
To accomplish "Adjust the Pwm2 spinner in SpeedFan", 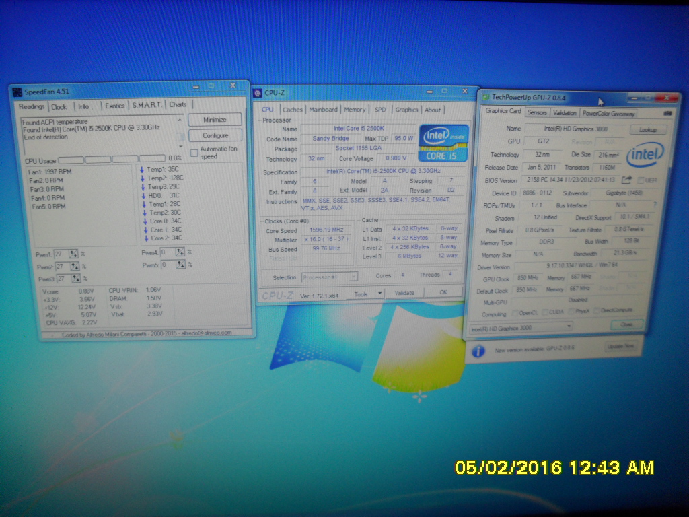I will pos(75,267).
